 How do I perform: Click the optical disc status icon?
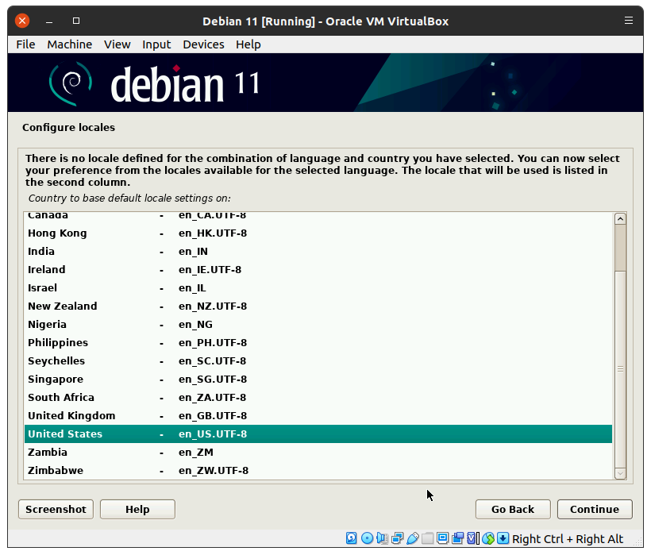click(x=367, y=539)
